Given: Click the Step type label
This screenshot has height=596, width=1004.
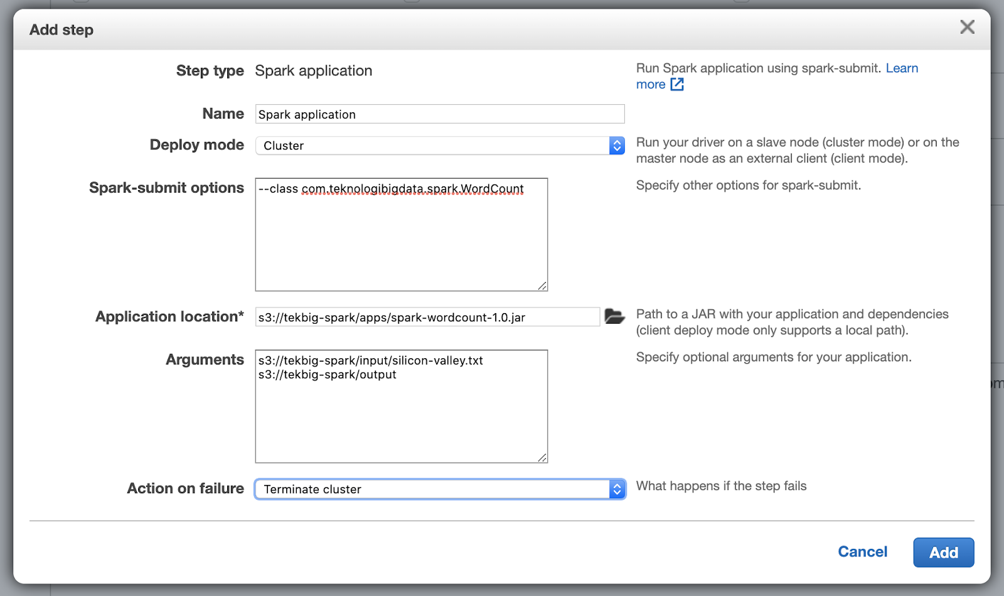Looking at the screenshot, I should [x=210, y=71].
